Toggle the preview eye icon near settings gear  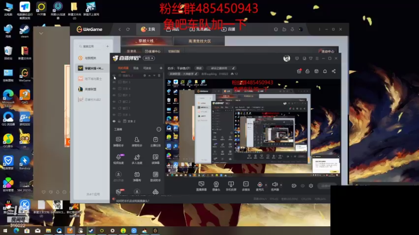coord(303,186)
